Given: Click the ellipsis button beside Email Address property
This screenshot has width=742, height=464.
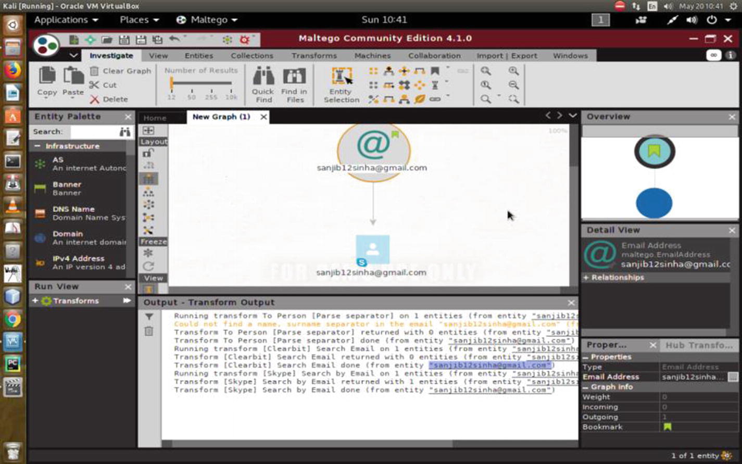Looking at the screenshot, I should tap(733, 377).
